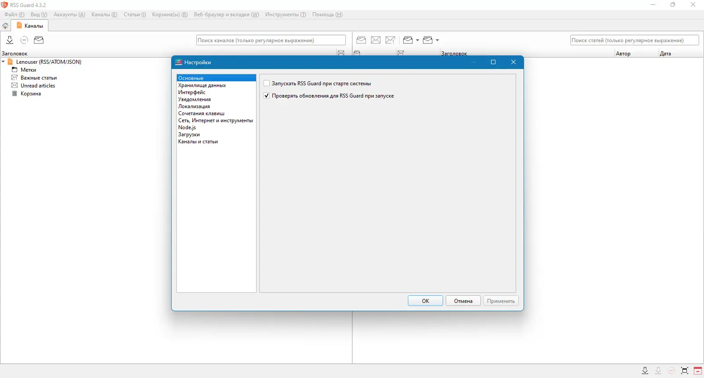Viewport: 704px width, 378px height.
Task: Focus the Поиск каналов search field
Action: coord(271,40)
